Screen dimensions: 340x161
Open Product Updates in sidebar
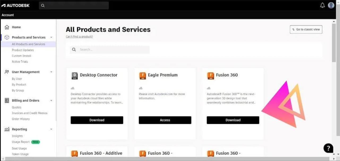23,50
